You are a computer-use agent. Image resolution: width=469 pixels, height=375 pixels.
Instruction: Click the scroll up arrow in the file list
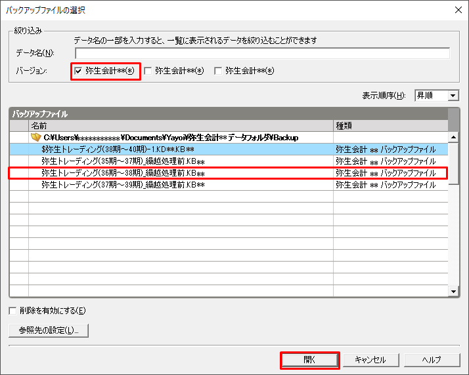pos(453,137)
